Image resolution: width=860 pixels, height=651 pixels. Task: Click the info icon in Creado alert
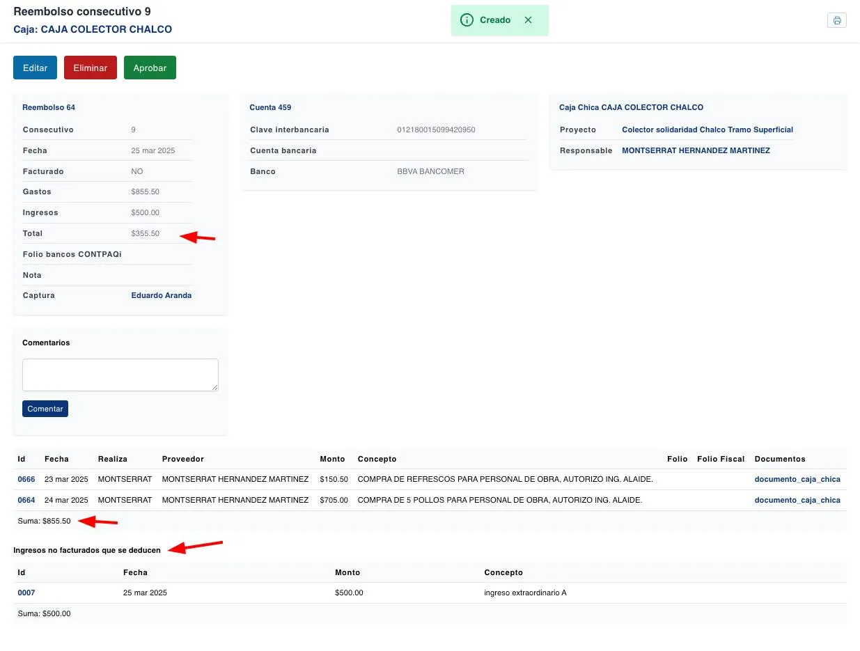pos(467,20)
